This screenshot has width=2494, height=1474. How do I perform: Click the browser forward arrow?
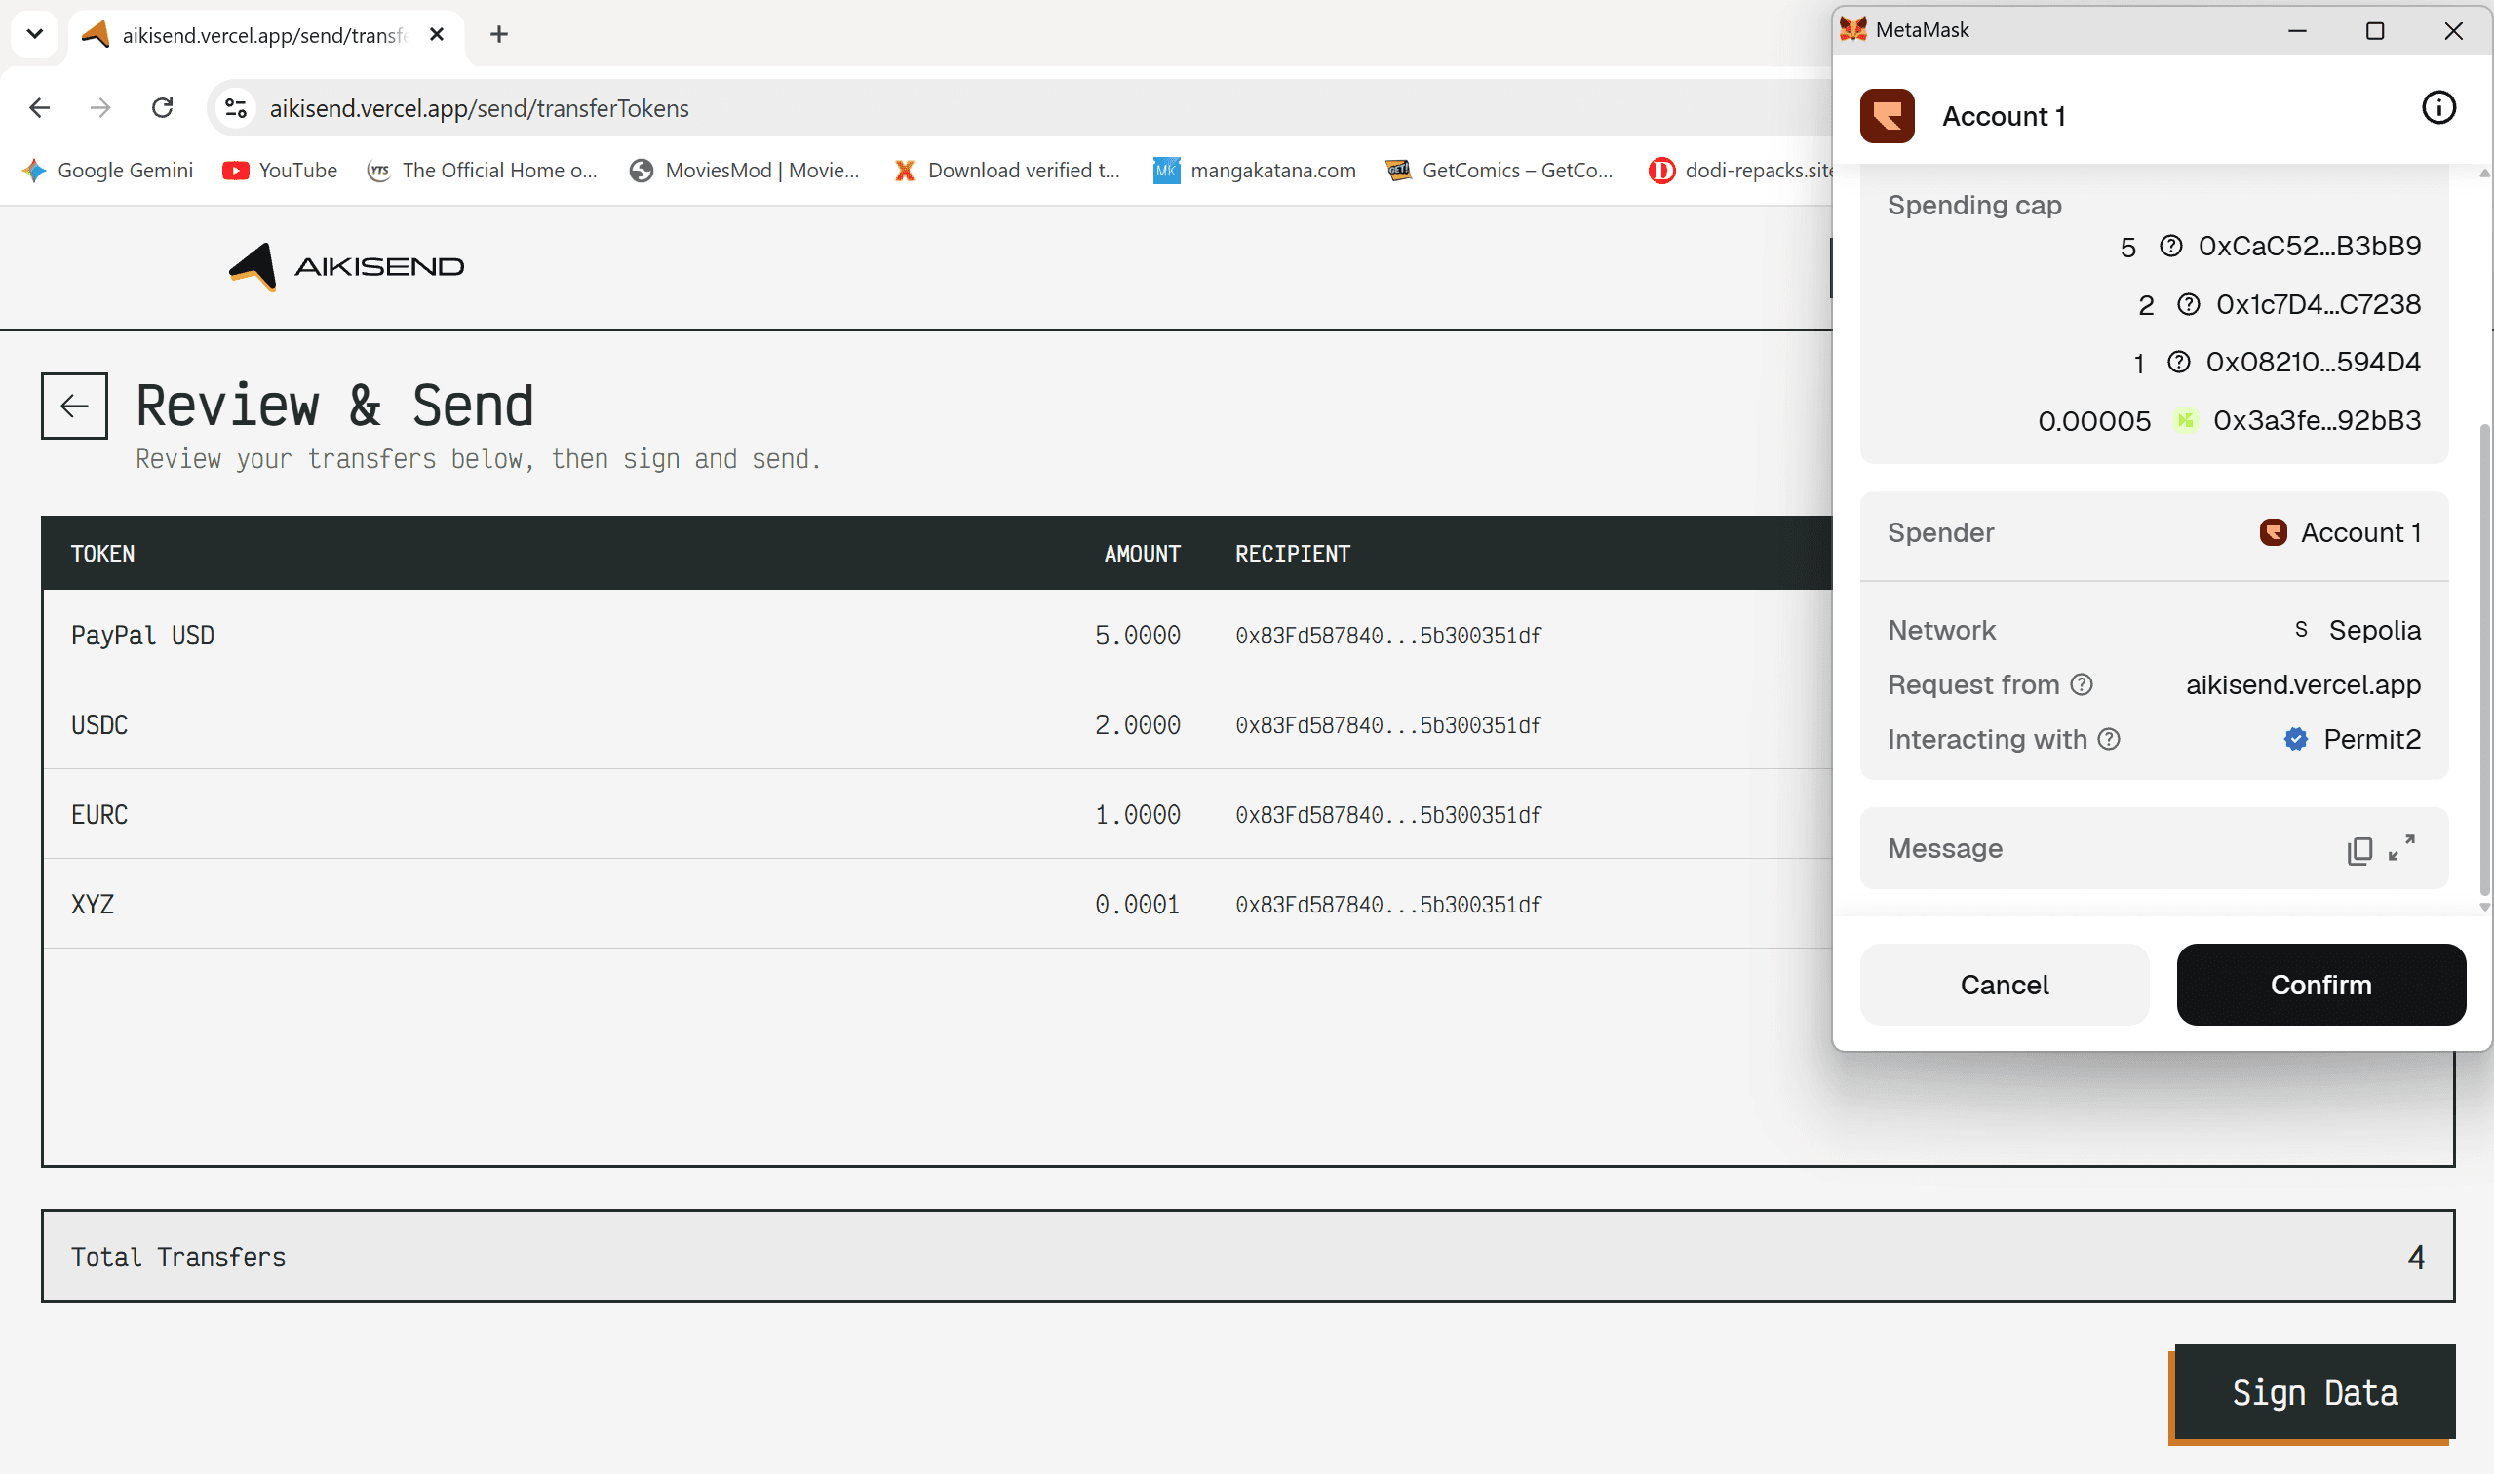[x=100, y=107]
